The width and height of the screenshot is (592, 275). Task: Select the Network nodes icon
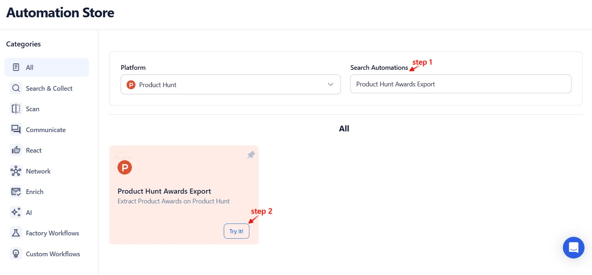(16, 171)
